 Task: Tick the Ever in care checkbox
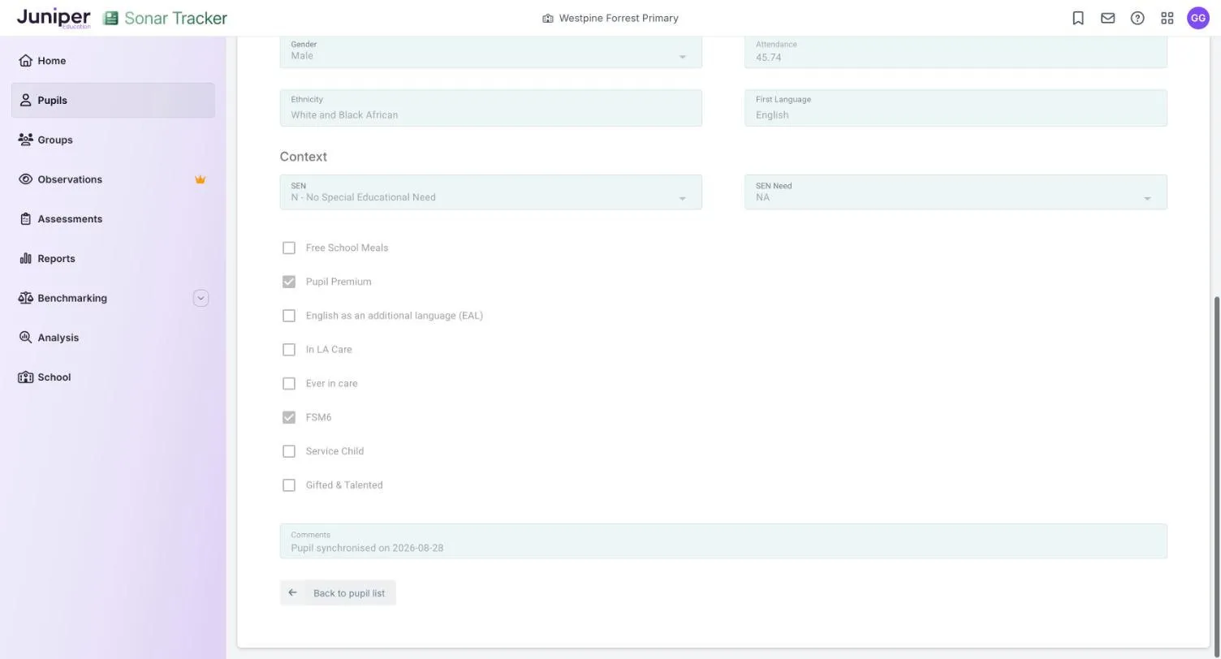point(289,383)
